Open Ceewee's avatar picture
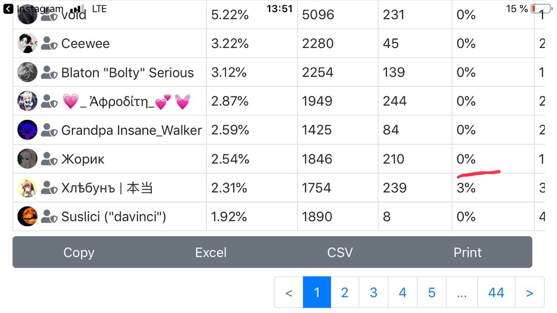This screenshot has width=557, height=313. click(27, 43)
